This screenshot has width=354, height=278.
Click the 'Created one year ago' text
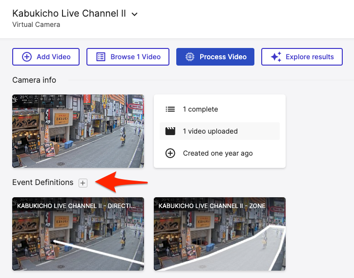pos(218,153)
